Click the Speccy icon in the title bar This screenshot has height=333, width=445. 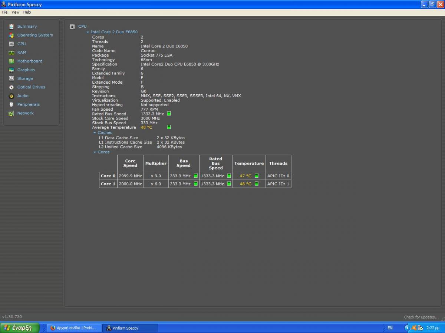4,4
